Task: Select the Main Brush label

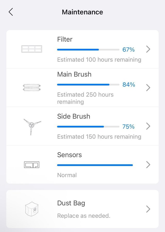Action: [74, 74]
